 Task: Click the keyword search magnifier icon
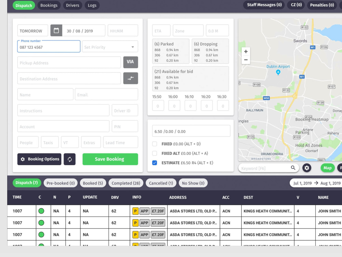point(293,168)
